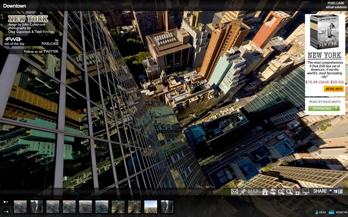Viewport: 348px width, 217px height.
Task: Click the Delicious share icon
Action: point(331,190)
